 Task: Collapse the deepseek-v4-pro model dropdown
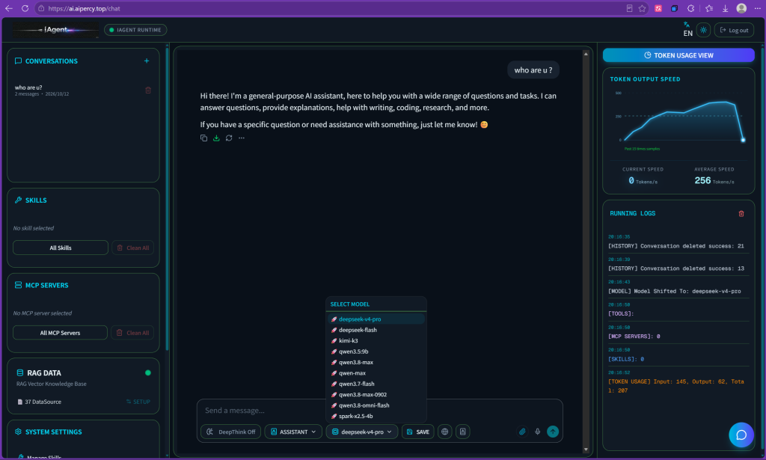coord(362,432)
